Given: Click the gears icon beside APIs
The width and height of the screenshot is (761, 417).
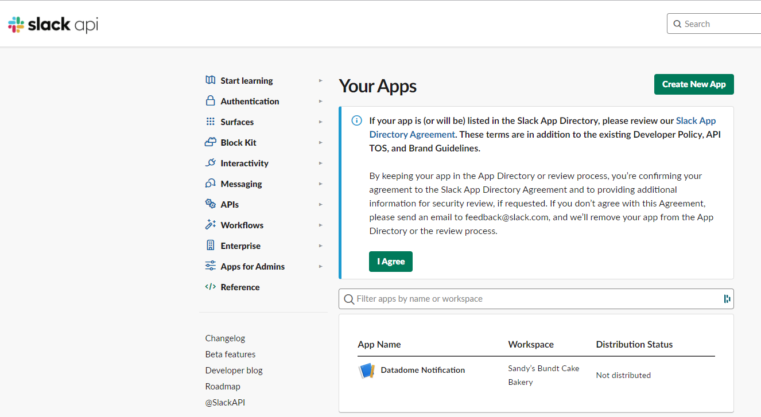Looking at the screenshot, I should [211, 204].
